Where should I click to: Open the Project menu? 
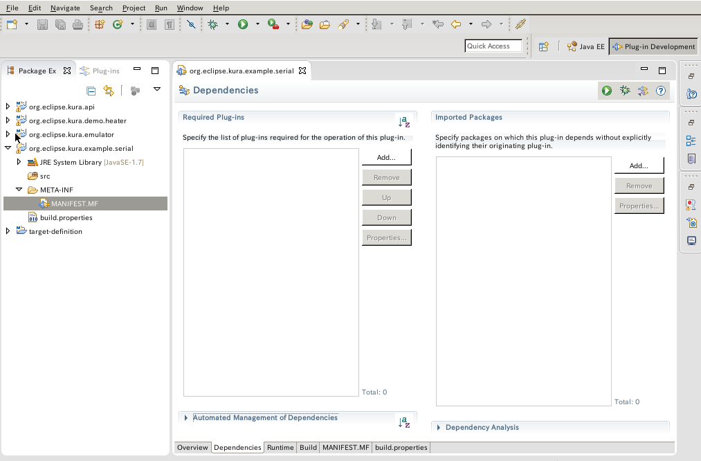(x=134, y=8)
